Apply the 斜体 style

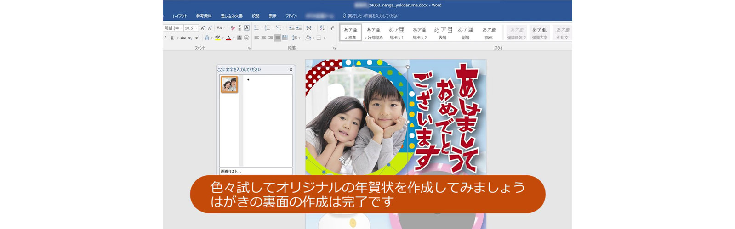tap(489, 33)
